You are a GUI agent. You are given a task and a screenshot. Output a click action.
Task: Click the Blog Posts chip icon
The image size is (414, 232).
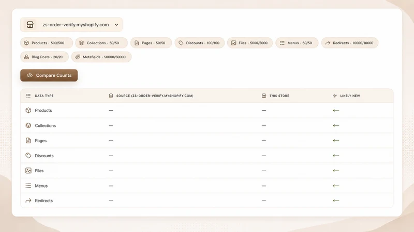[x=26, y=57]
